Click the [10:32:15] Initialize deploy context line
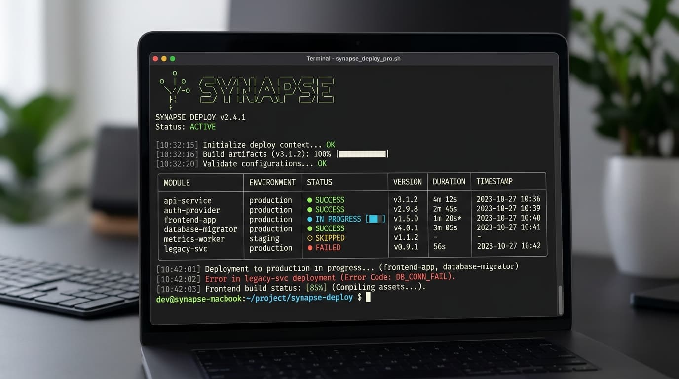The image size is (679, 379). point(245,145)
